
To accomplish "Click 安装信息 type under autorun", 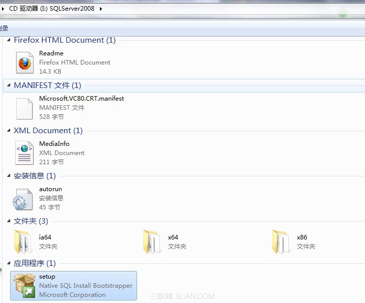I will tap(51, 198).
